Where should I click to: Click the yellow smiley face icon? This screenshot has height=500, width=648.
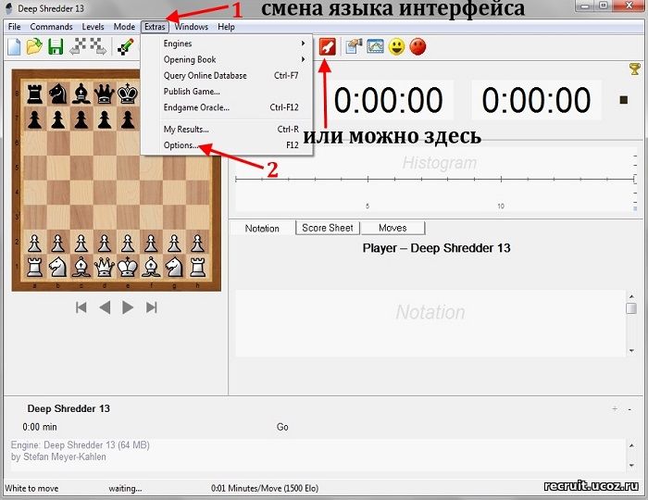point(397,46)
